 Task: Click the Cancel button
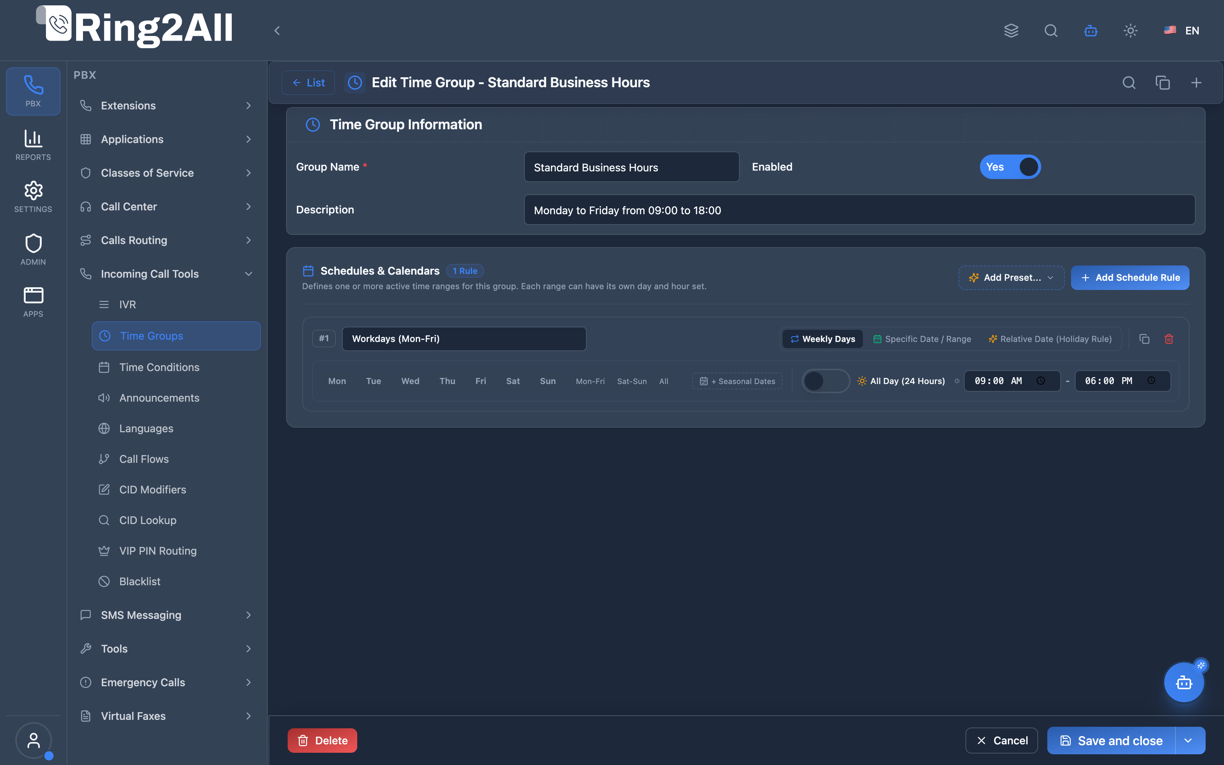click(x=1001, y=740)
